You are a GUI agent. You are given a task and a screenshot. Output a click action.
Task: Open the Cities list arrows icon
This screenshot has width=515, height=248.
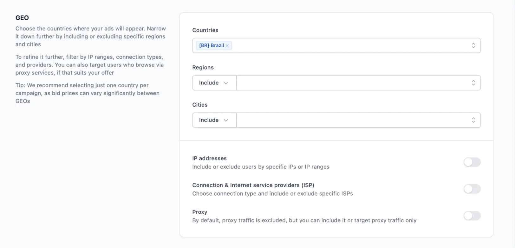tap(473, 120)
